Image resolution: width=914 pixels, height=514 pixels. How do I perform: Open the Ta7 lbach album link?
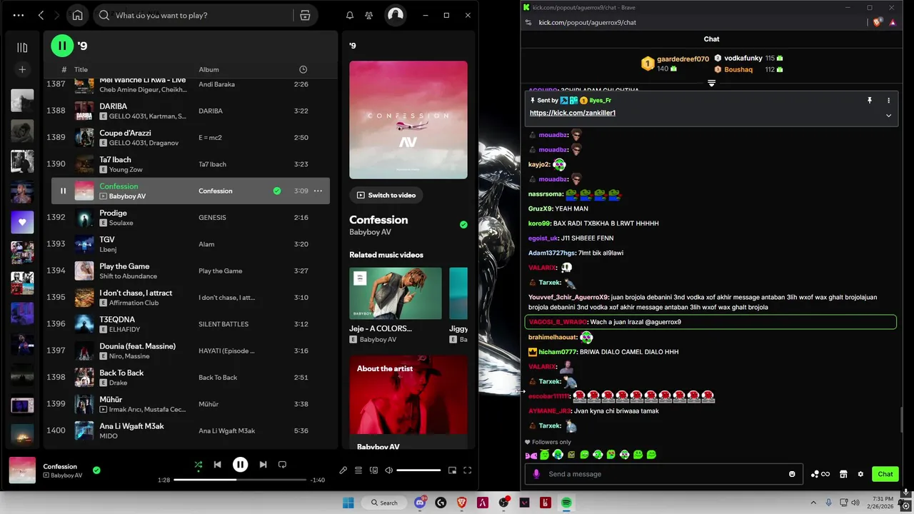(x=212, y=164)
